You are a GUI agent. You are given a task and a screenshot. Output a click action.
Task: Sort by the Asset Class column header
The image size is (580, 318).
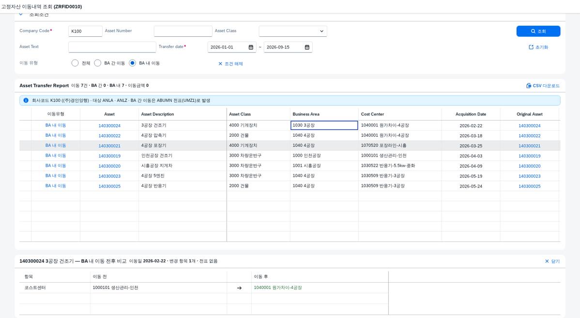258,114
